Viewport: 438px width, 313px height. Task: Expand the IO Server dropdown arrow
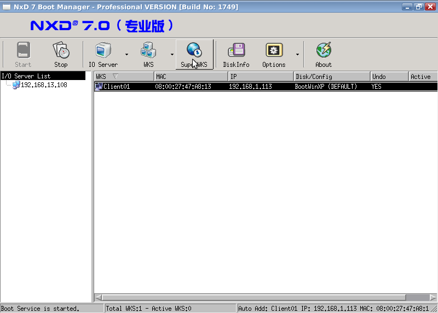point(126,55)
